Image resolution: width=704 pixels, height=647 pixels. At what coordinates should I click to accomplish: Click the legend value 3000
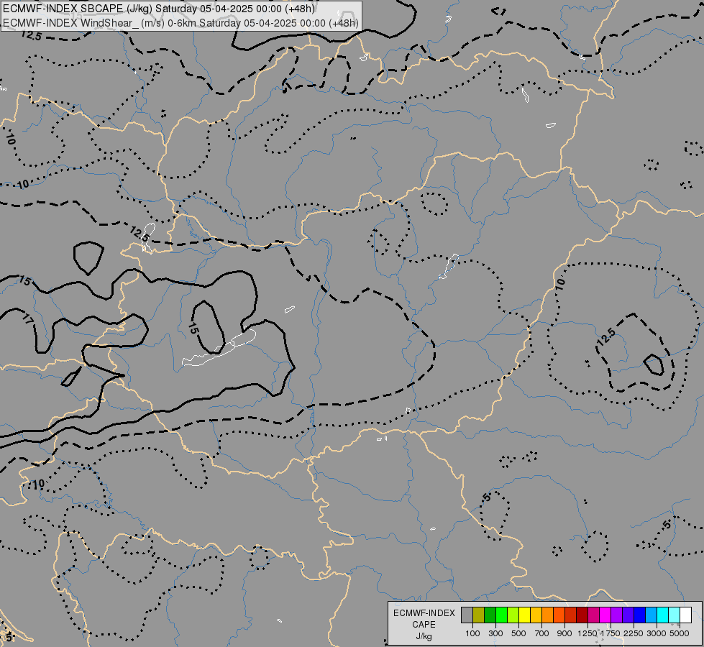(x=657, y=633)
